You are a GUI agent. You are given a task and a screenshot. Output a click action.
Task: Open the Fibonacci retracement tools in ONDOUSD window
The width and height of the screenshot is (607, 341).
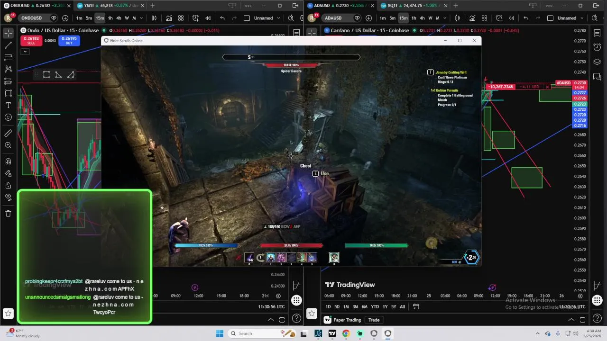8,57
